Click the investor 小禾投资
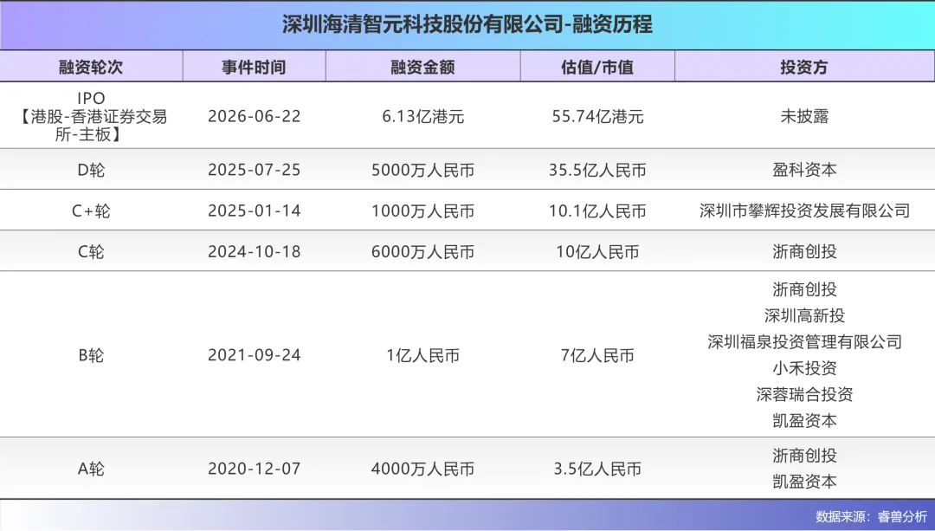 tap(804, 368)
